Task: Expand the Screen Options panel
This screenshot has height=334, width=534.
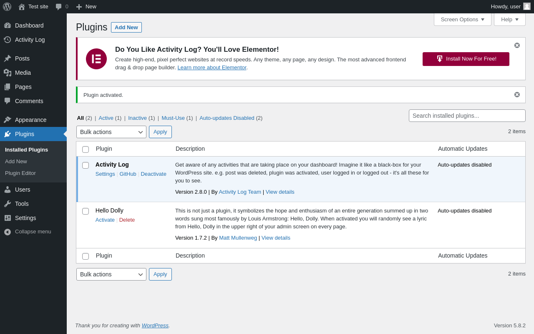Action: point(463,19)
